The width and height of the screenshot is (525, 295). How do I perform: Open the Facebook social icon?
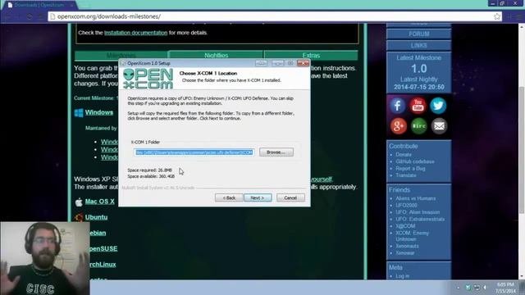(x=397, y=106)
